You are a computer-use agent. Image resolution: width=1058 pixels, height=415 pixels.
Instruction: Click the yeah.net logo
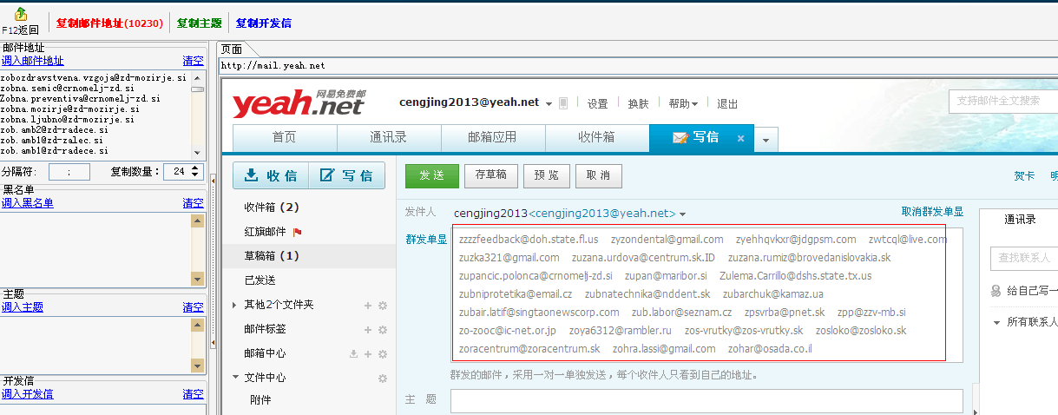coord(298,102)
